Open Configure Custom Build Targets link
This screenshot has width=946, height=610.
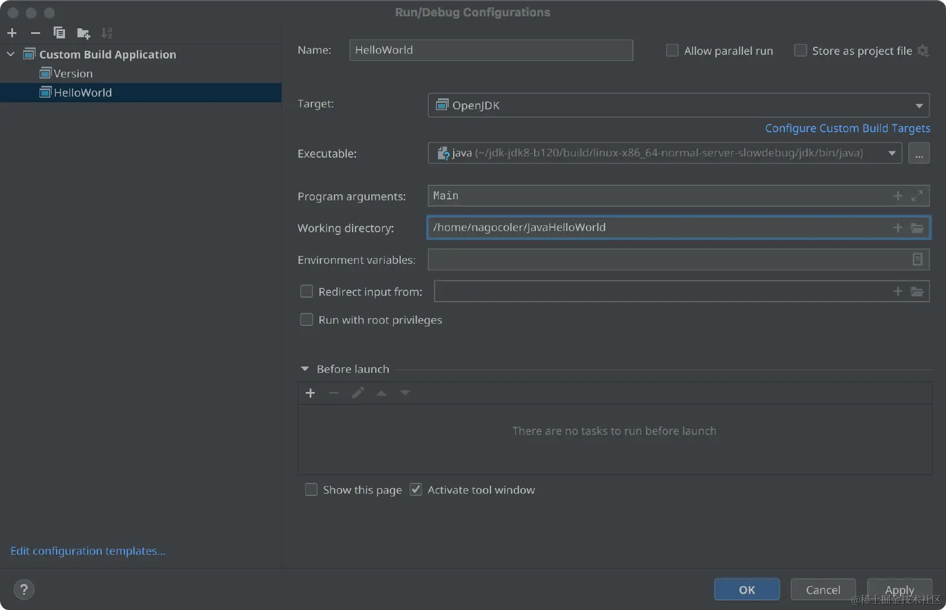click(847, 128)
